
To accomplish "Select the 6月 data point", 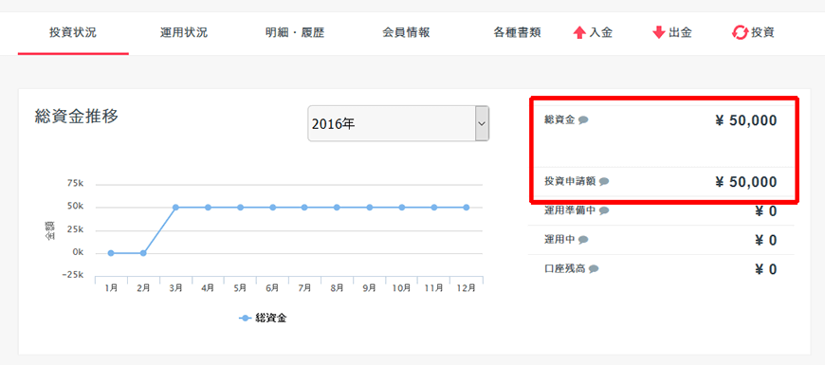I will click(x=272, y=208).
